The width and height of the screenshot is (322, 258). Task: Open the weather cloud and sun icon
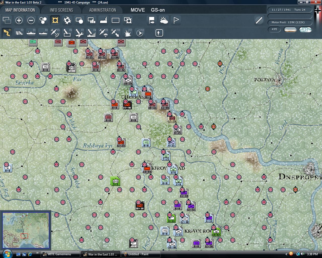164,20
